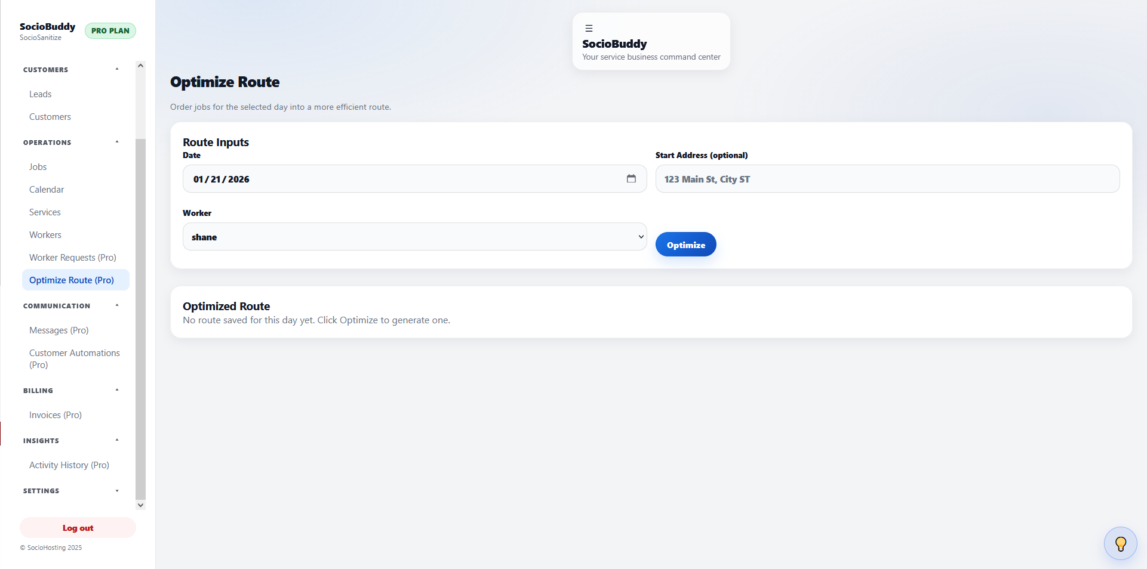Click the Start Address input field
This screenshot has width=1147, height=569.
pos(887,179)
